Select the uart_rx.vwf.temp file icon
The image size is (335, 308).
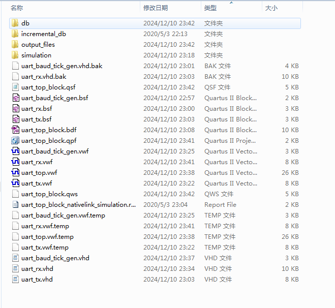15,226
